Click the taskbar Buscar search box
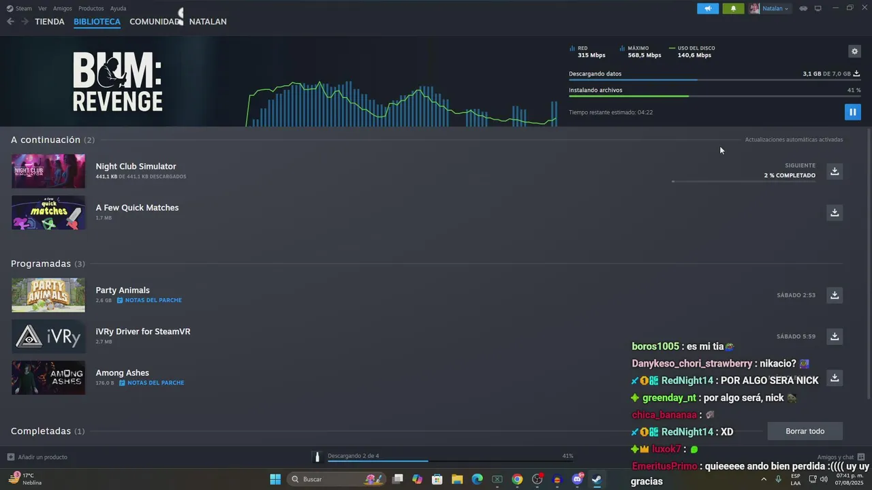Viewport: 872px width, 490px height. coord(337,479)
